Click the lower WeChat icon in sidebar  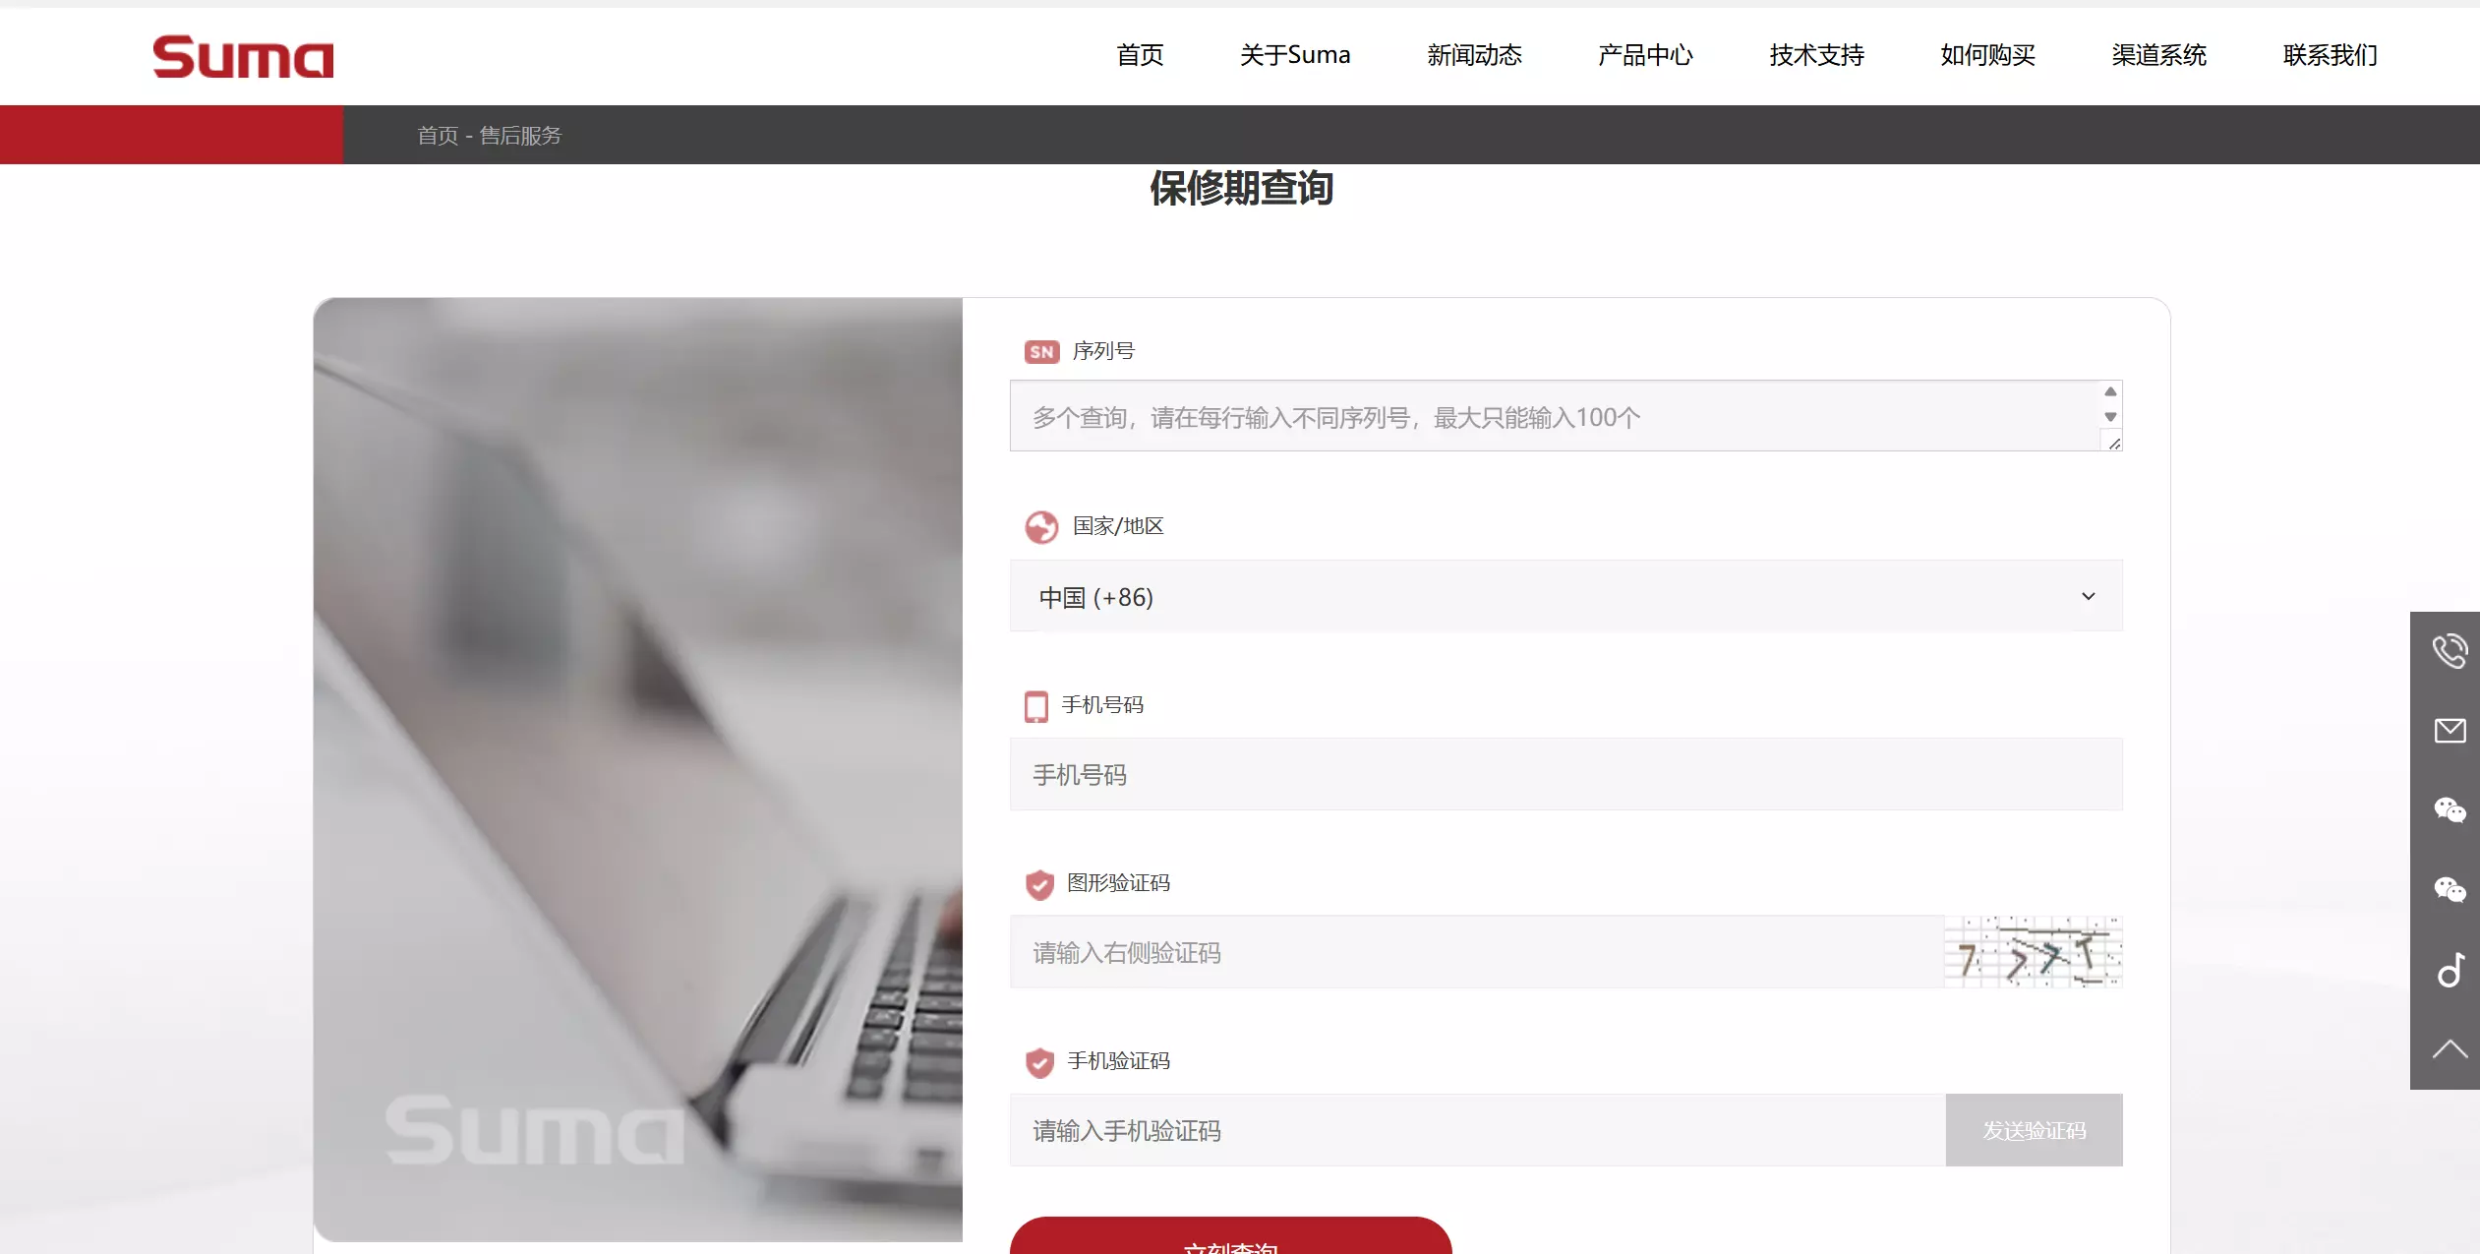tap(2449, 890)
